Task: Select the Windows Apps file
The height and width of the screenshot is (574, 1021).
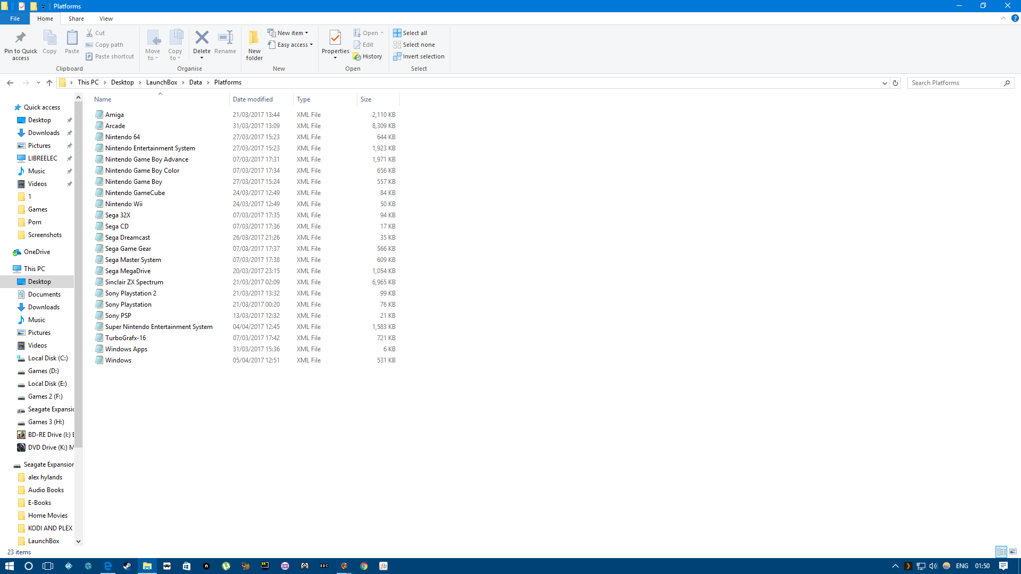Action: pyautogui.click(x=126, y=349)
